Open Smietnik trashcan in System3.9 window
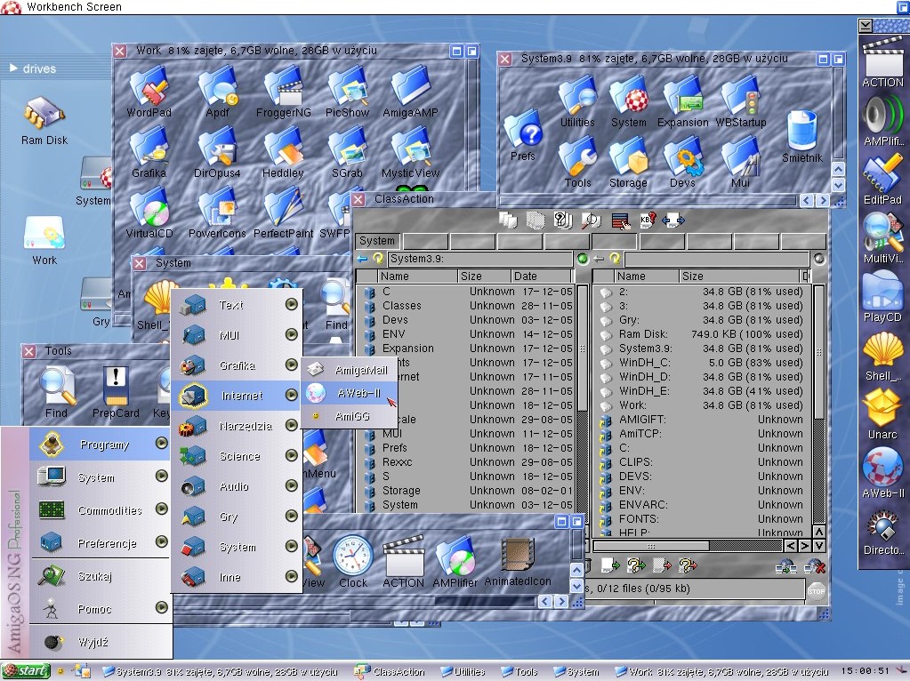910x681 pixels. pos(802,137)
